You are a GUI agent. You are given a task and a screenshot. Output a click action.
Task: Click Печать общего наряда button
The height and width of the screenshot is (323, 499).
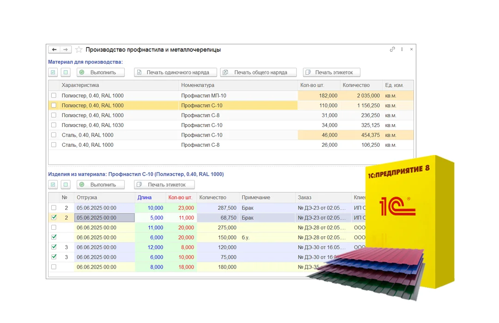258,72
